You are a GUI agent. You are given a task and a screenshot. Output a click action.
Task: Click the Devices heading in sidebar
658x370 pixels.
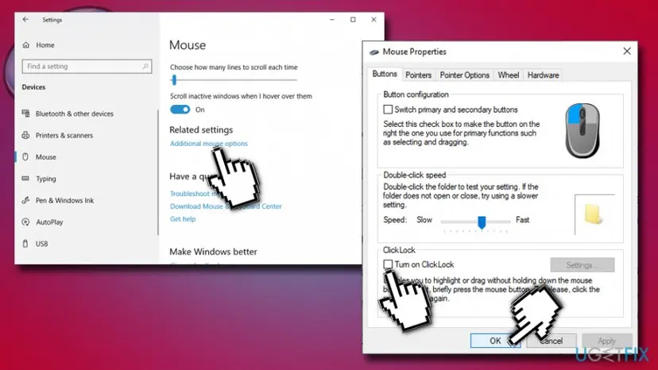pos(33,87)
